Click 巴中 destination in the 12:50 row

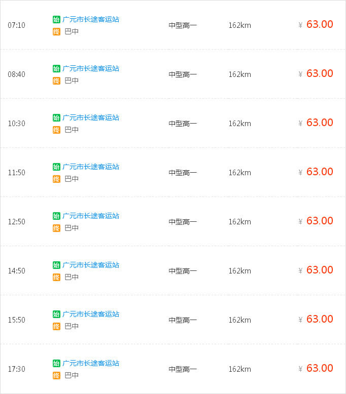(x=72, y=228)
